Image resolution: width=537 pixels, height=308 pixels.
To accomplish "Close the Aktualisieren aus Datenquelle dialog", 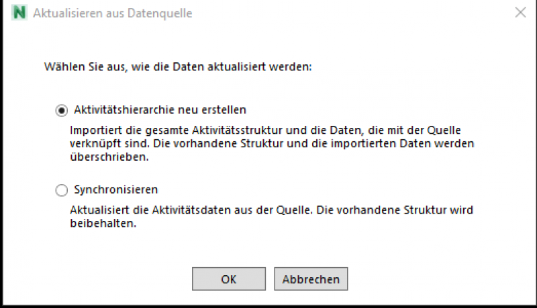I will pos(520,12).
